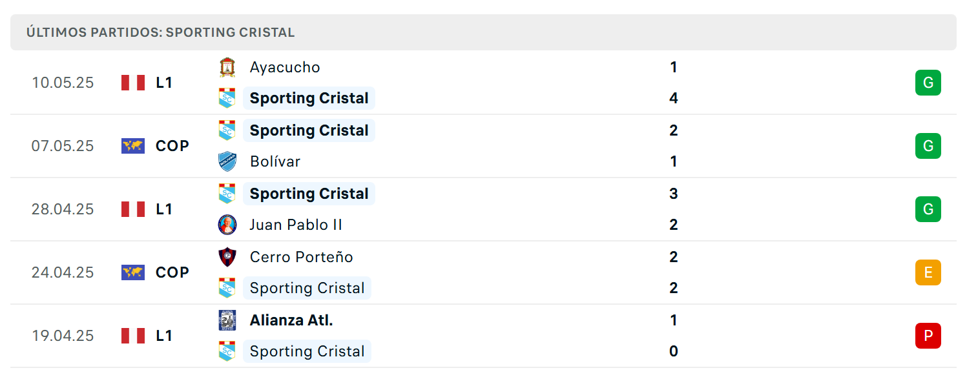Click the Juan Pablo II club crest

pos(227,225)
